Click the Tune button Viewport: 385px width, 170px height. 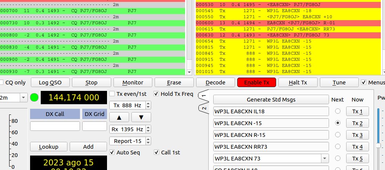(x=339, y=83)
